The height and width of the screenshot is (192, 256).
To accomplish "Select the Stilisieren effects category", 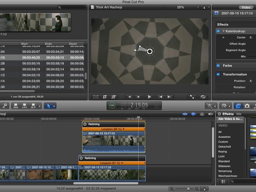I will click(224, 166).
